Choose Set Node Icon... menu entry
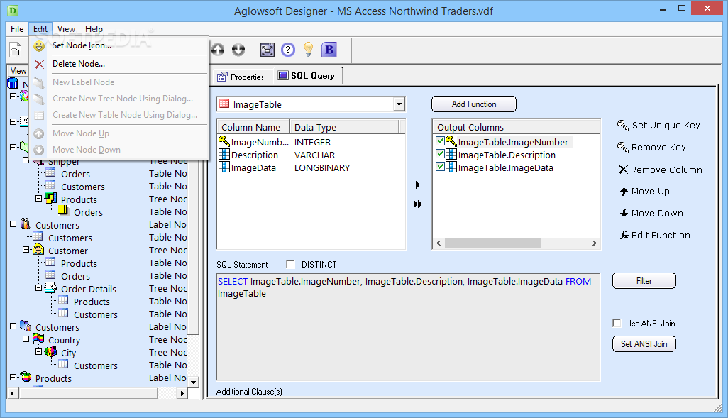 coord(120,45)
